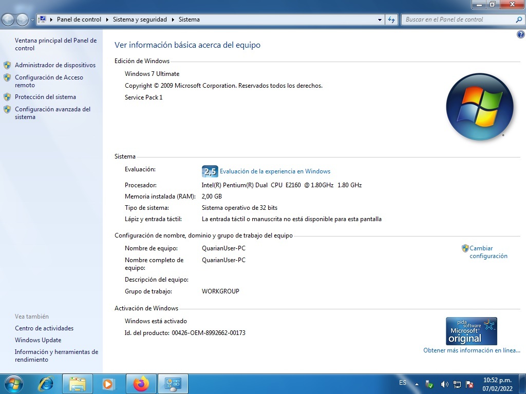Viewport: 526px width, 394px height.
Task: Click the volume speaker tray icon
Action: click(445, 384)
